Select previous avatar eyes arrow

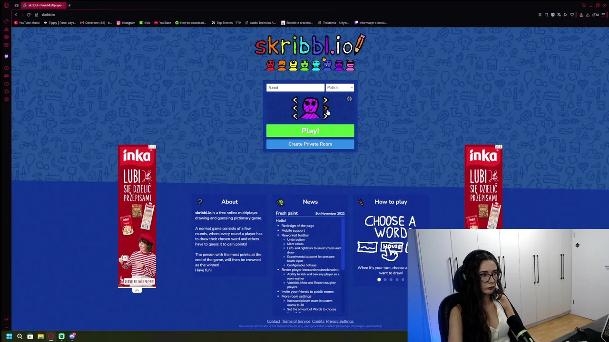click(295, 100)
